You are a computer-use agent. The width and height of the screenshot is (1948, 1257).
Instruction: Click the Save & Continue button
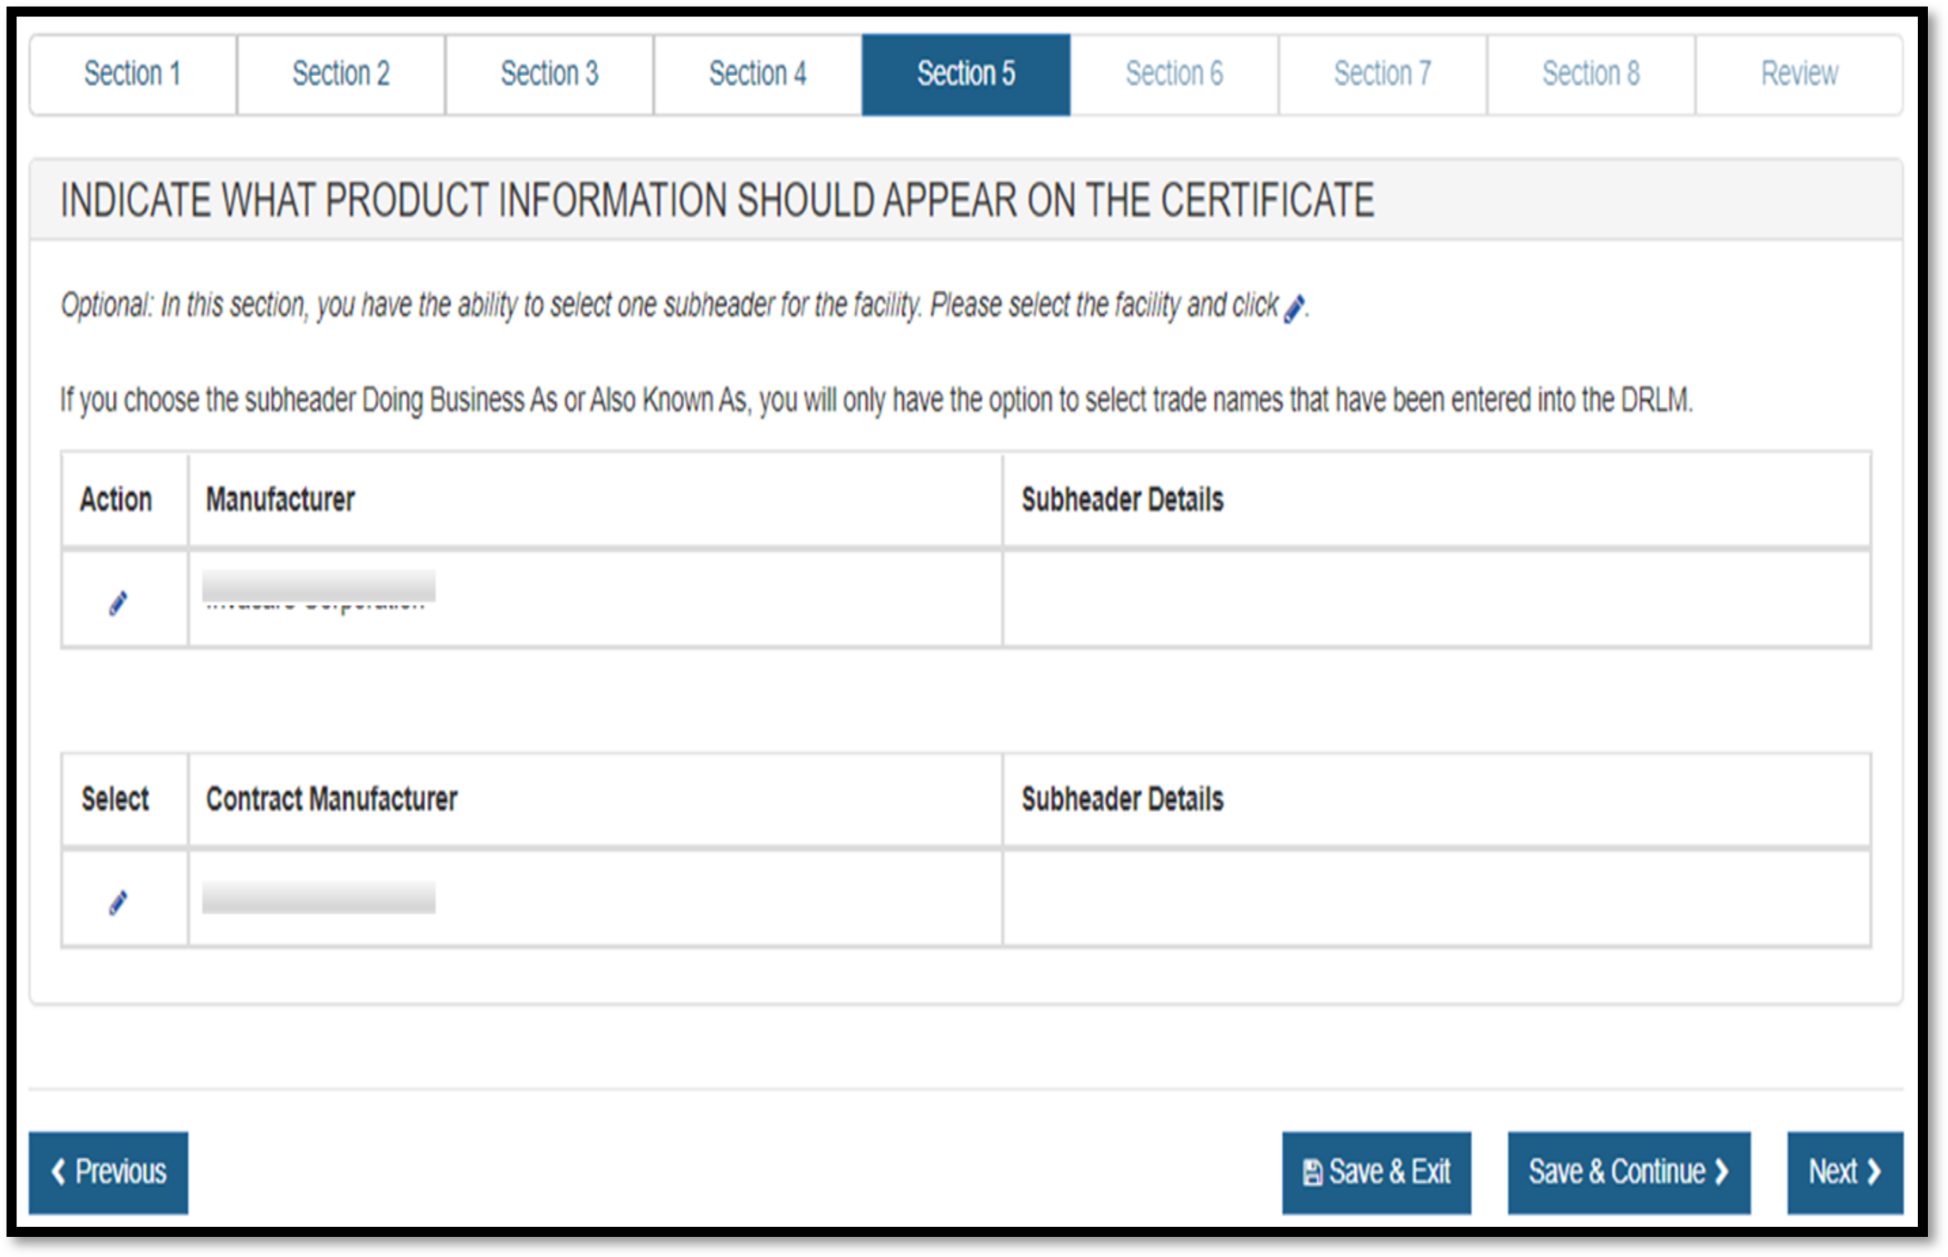coord(1628,1172)
